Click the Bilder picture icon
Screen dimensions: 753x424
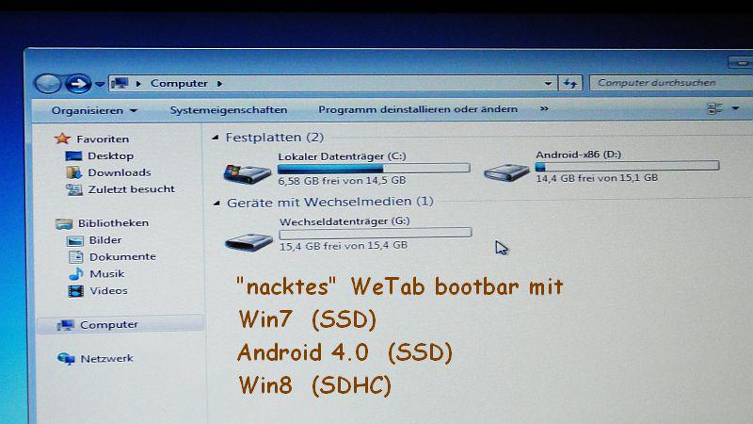[75, 240]
